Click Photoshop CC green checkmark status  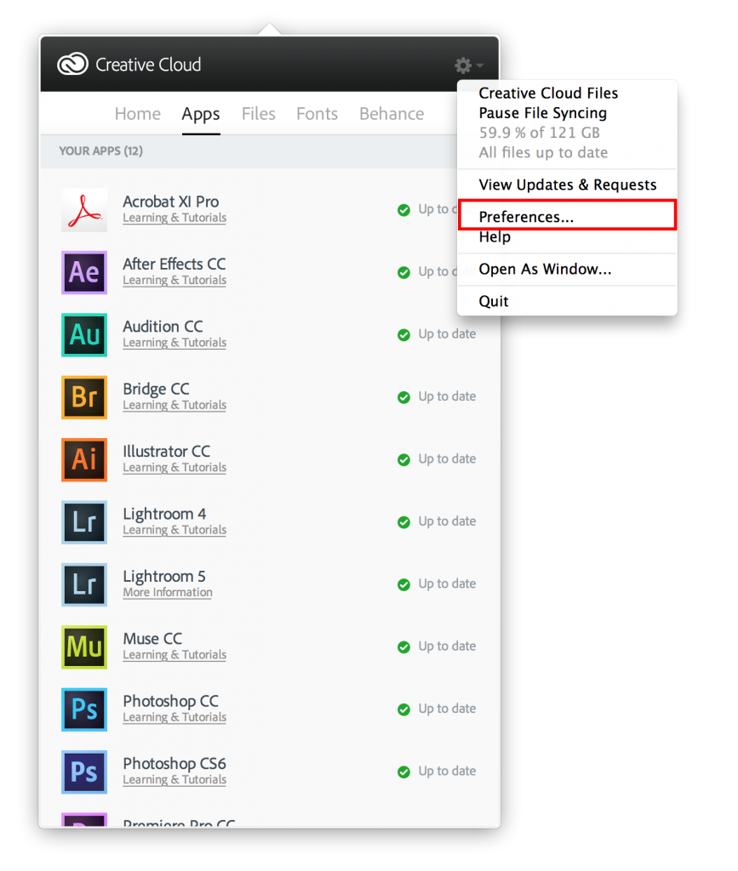[x=404, y=709]
